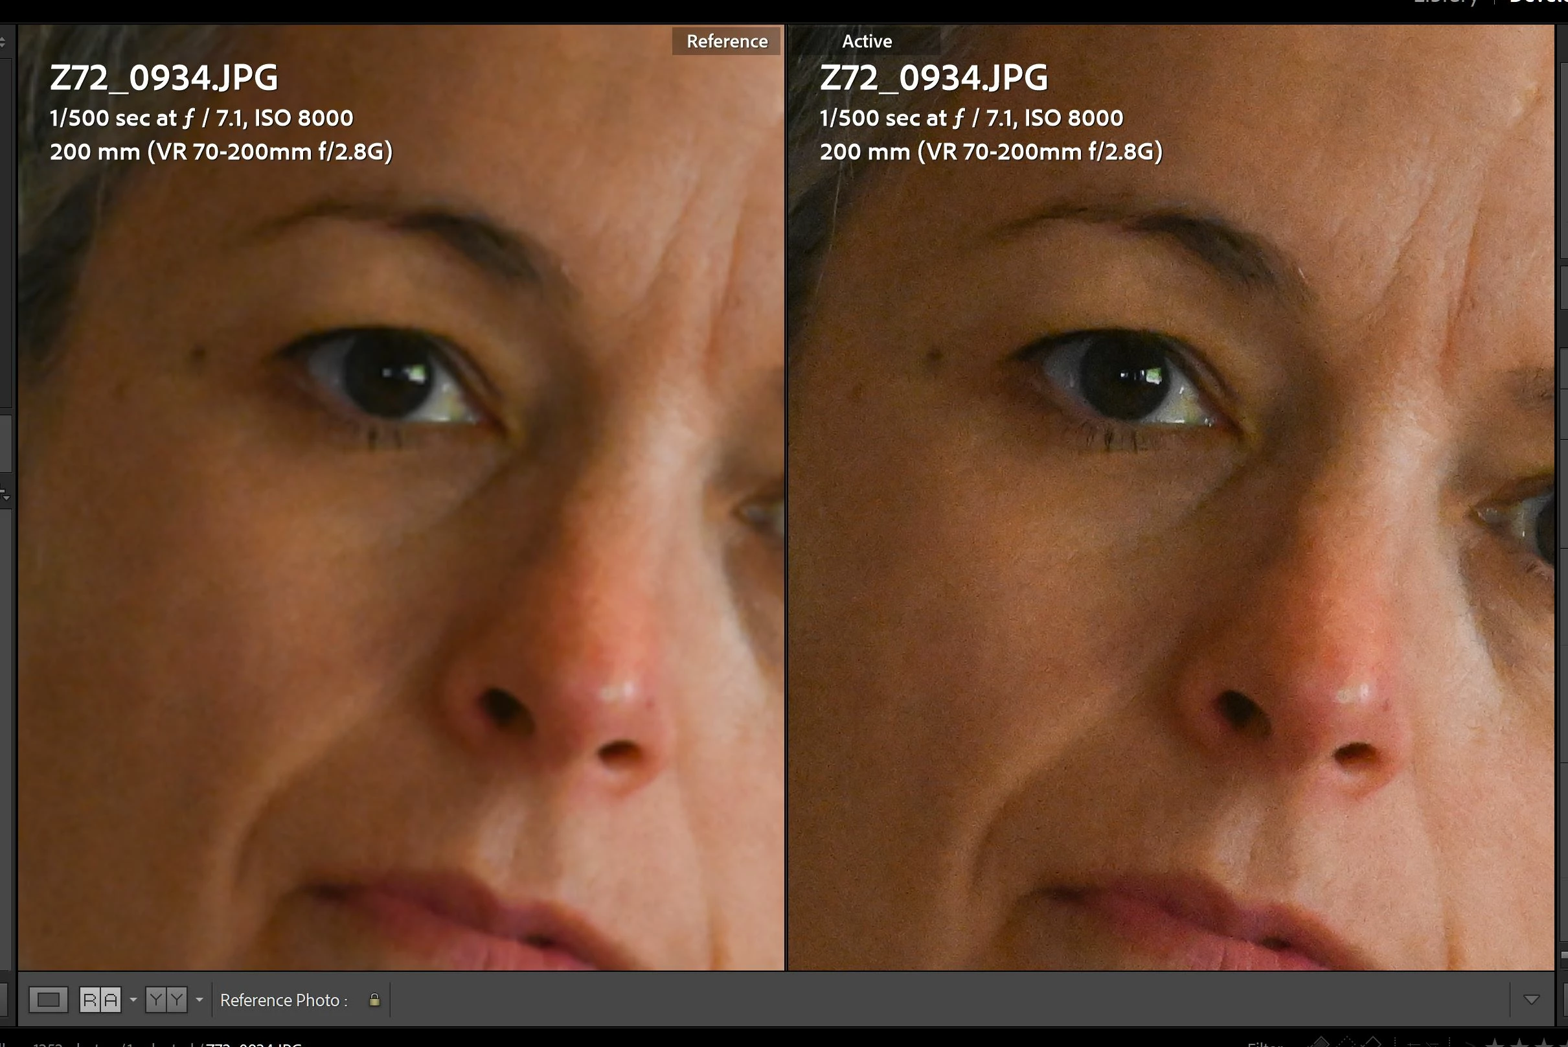Viewport: 1568px width, 1047px height.
Task: Click the Active photo preview image
Action: click(1171, 534)
